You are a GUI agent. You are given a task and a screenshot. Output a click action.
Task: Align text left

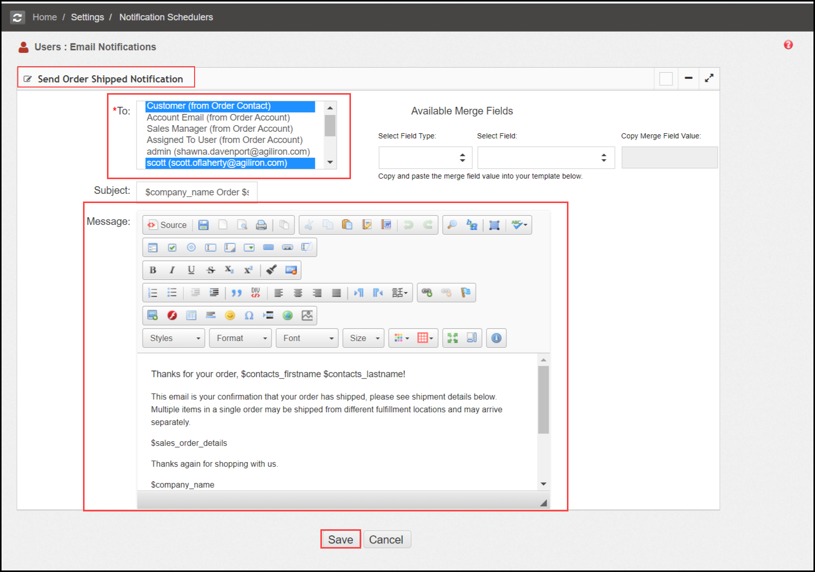click(279, 293)
